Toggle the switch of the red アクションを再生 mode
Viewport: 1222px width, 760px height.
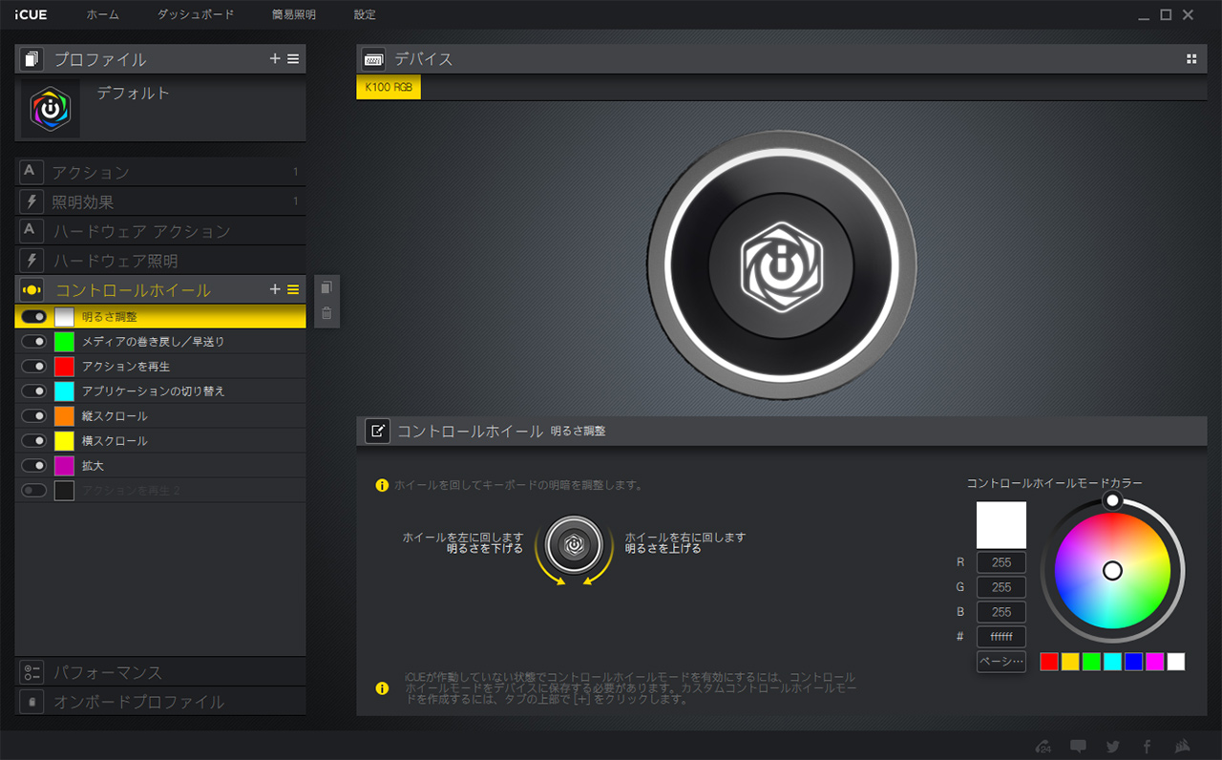pos(34,367)
